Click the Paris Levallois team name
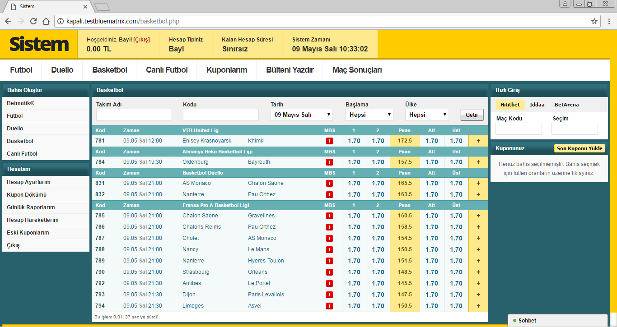Screen dimensions: 617x327 point(266,295)
